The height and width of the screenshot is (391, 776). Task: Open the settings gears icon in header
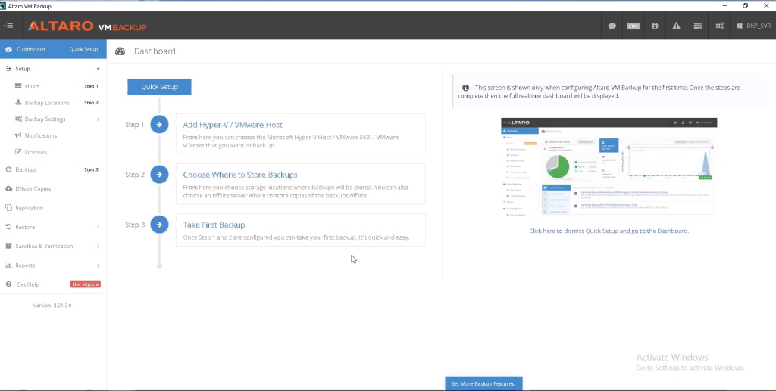719,26
